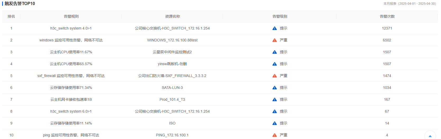441x139 pixels.
Task: Select rule h3c_switch system 4.0>1
Action: pos(71,28)
